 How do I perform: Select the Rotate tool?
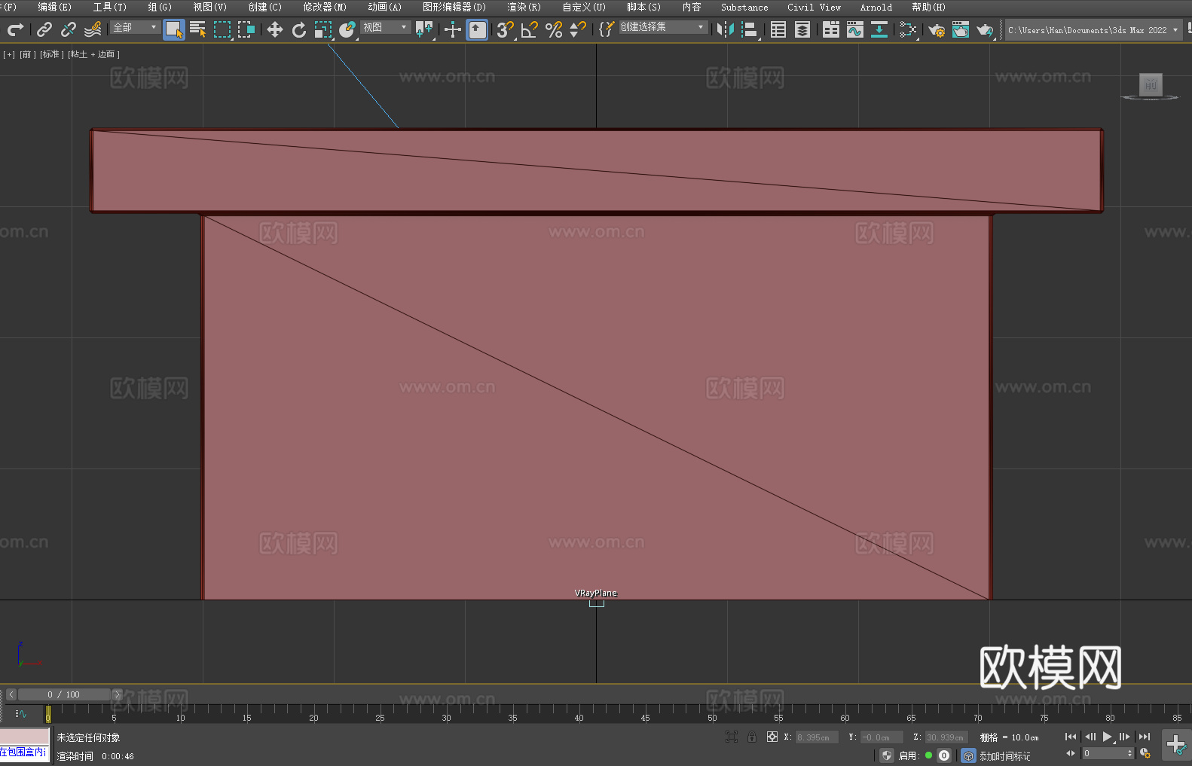point(299,29)
